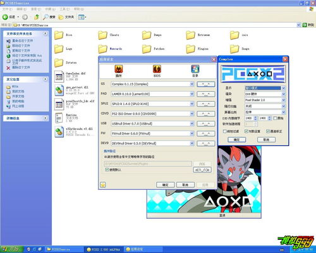The height and width of the screenshot is (253, 316).
Task: Open the Favorites (A) menu in Explorer
Action: point(50,9)
